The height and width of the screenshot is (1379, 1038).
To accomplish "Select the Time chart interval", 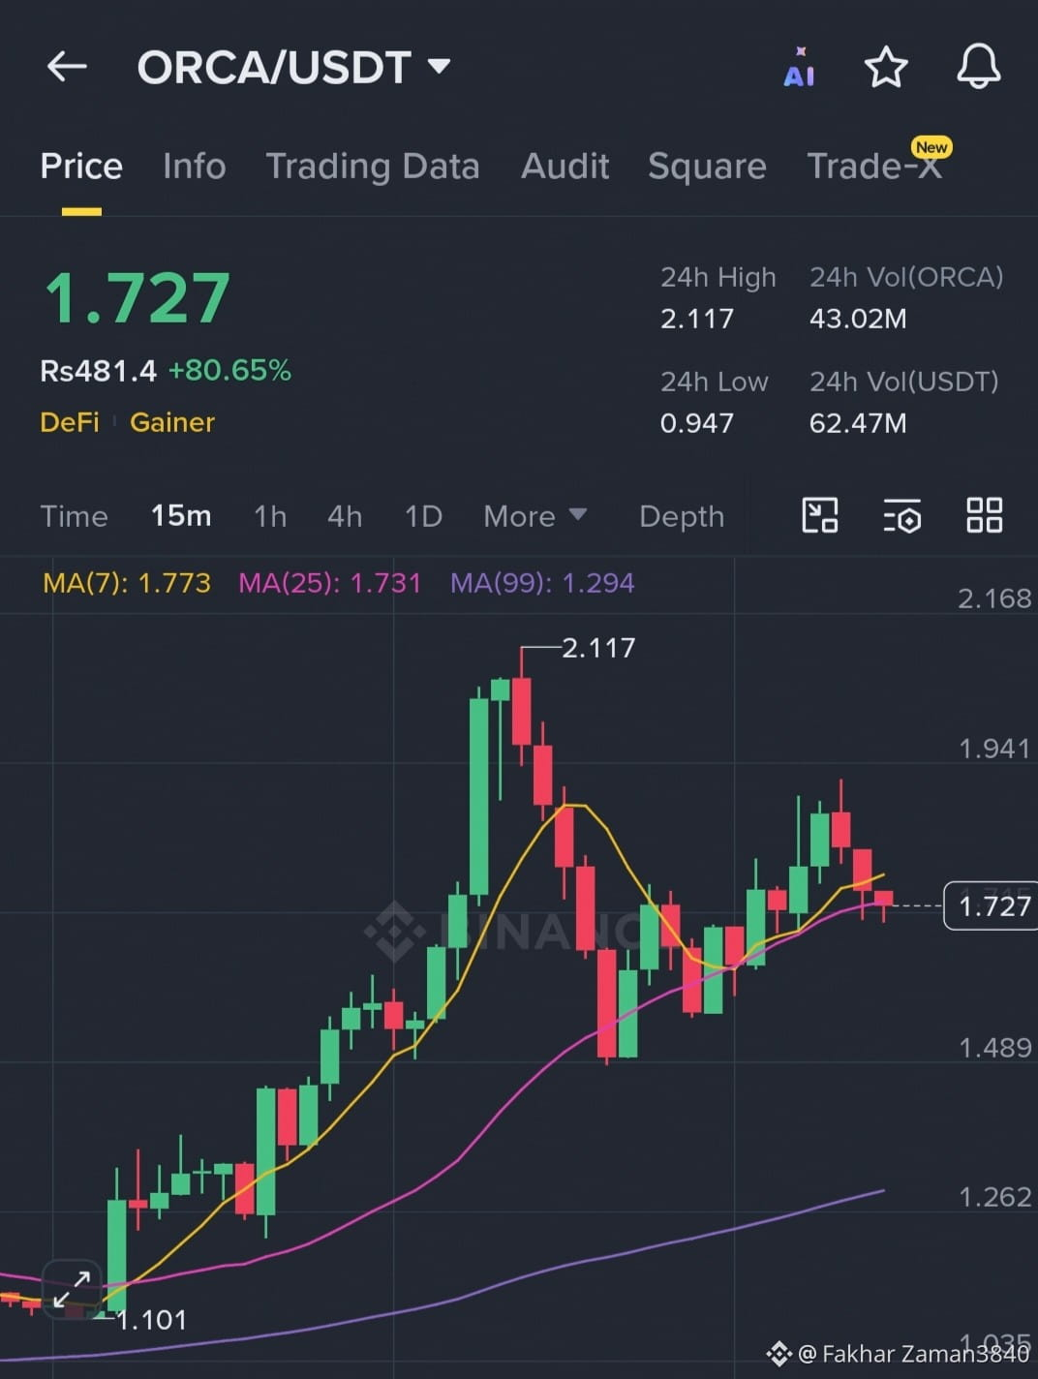I will pyautogui.click(x=74, y=516).
